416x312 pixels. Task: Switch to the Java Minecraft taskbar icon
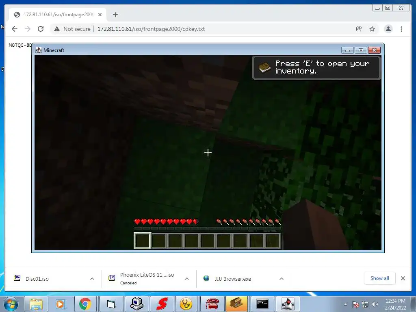click(x=288, y=304)
